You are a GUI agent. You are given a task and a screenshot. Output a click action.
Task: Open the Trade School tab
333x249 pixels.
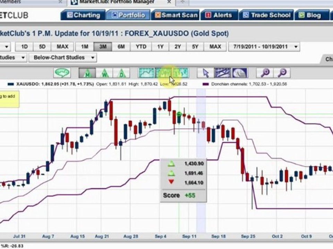pyautogui.click(x=266, y=15)
